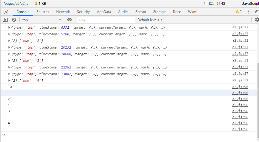The image size is (259, 142).
Task: Expand the array ["num", "3"]
Action: click(x=9, y=61)
